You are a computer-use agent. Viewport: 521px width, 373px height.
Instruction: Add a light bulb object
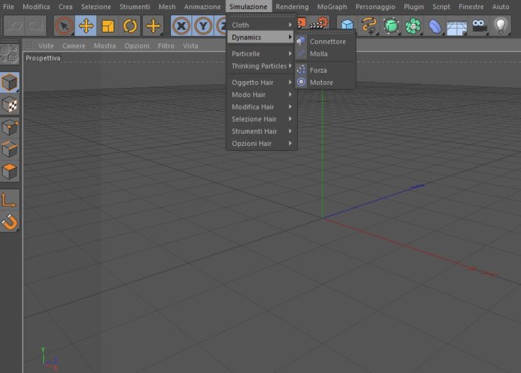500,25
